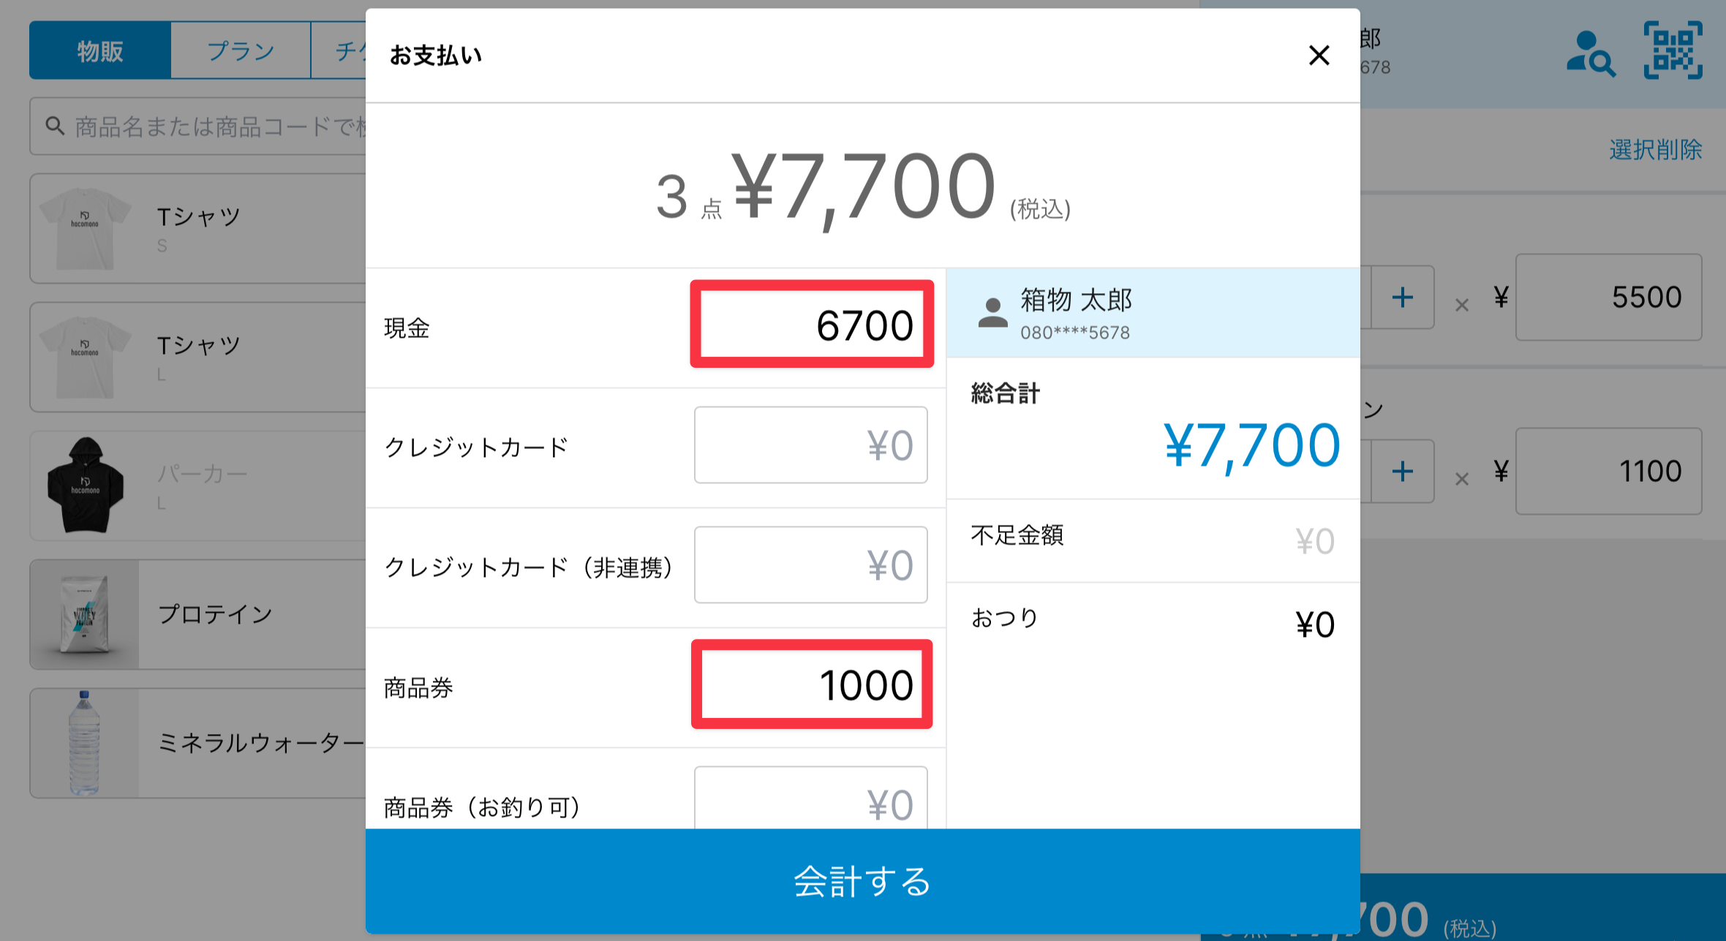Switch to the 物販 tab
This screenshot has height=941, width=1726.
click(100, 50)
